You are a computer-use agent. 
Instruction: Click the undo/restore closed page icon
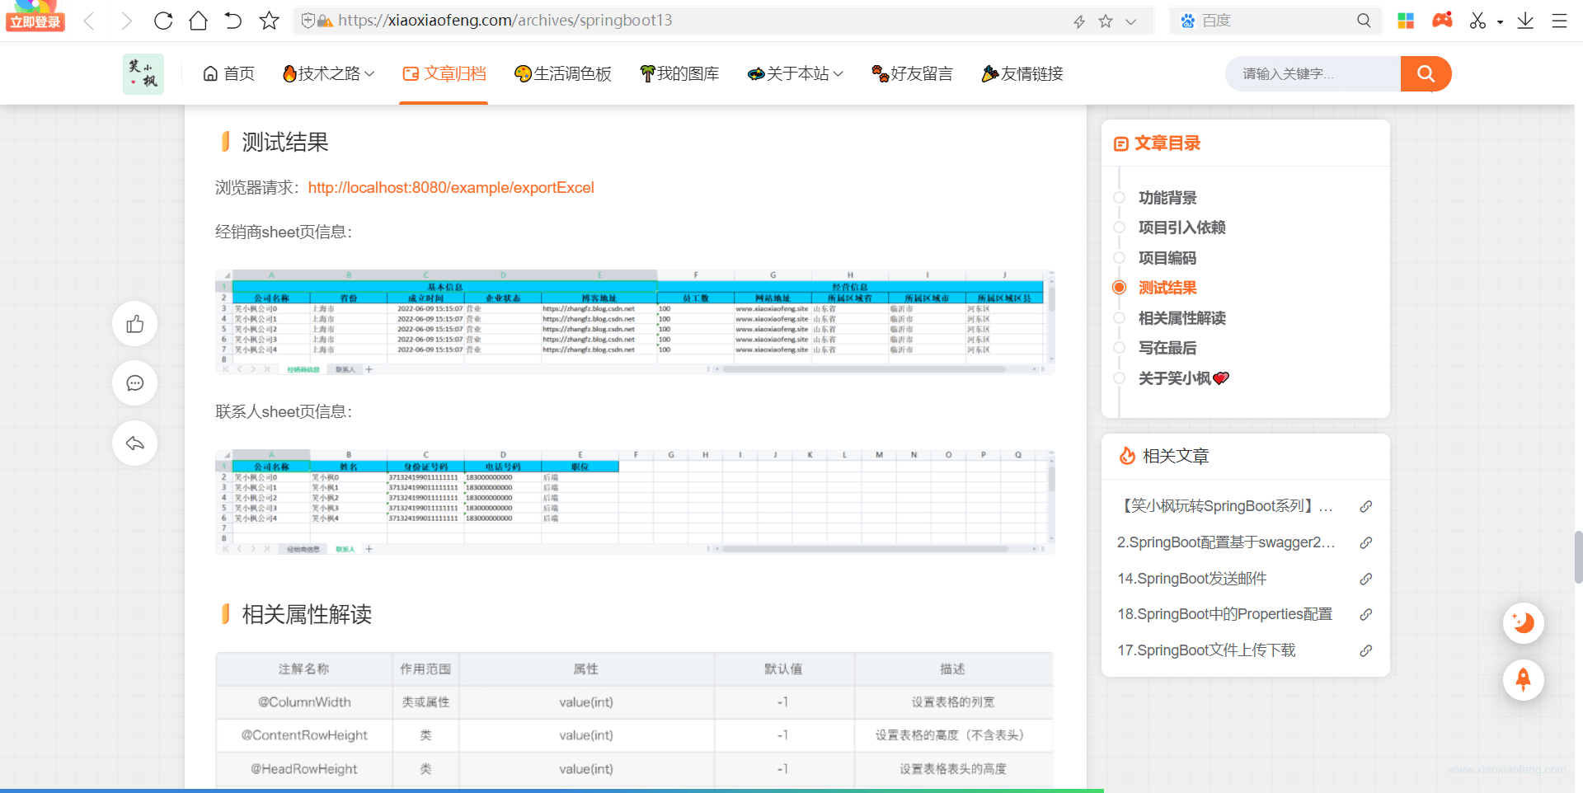233,21
